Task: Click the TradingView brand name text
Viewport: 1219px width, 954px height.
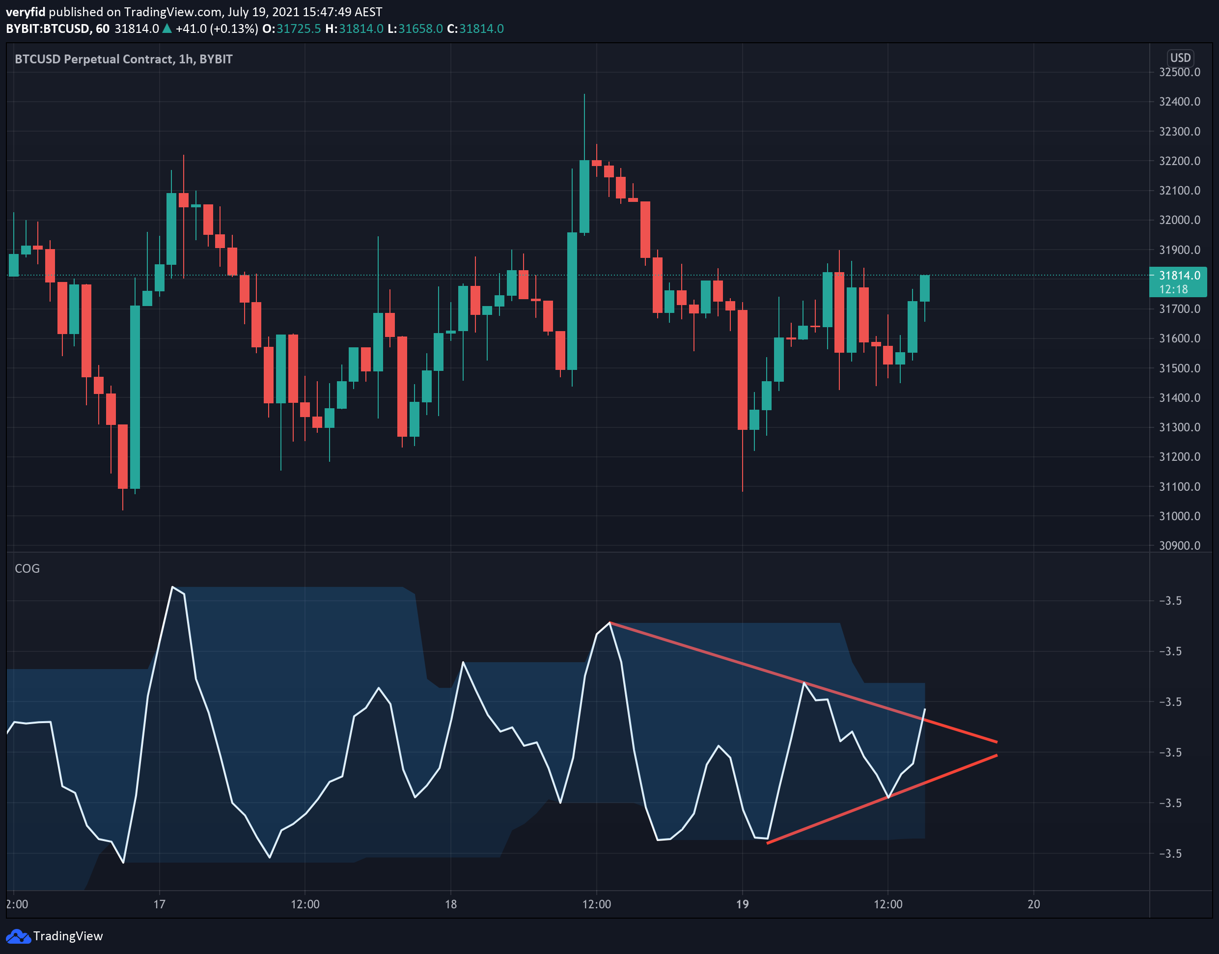Action: coord(68,936)
